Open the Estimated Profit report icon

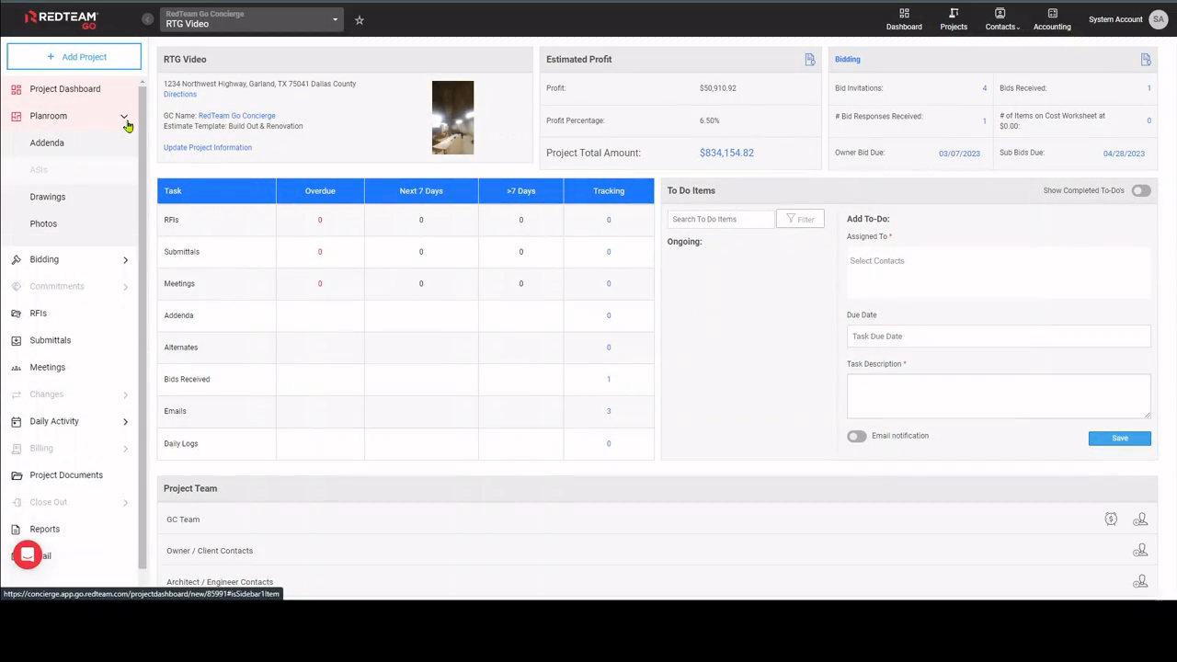point(810,60)
